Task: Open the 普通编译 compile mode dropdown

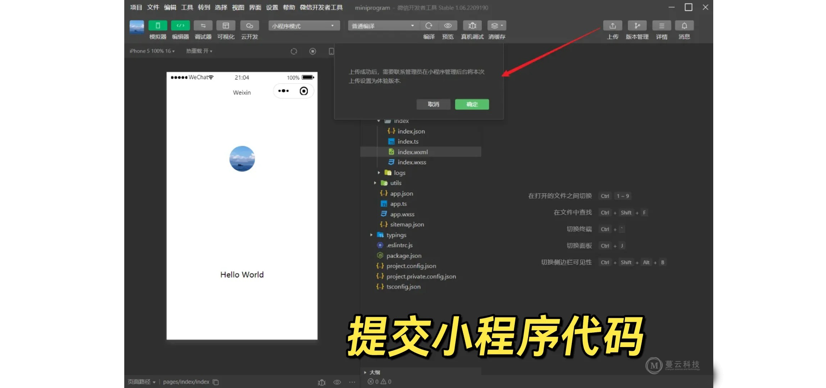Action: click(383, 26)
